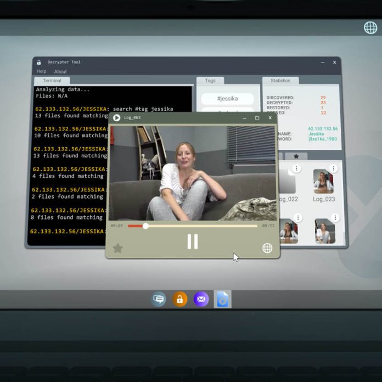Click terminal line 'Files: N/A'
Viewport: 382px width, 382px height.
point(52,96)
